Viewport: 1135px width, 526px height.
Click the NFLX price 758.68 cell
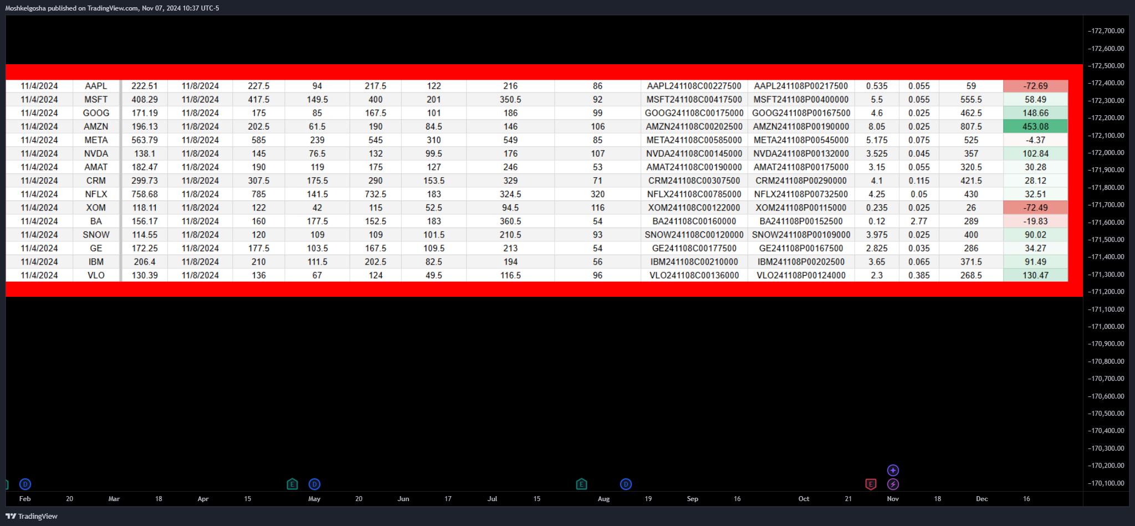click(144, 194)
